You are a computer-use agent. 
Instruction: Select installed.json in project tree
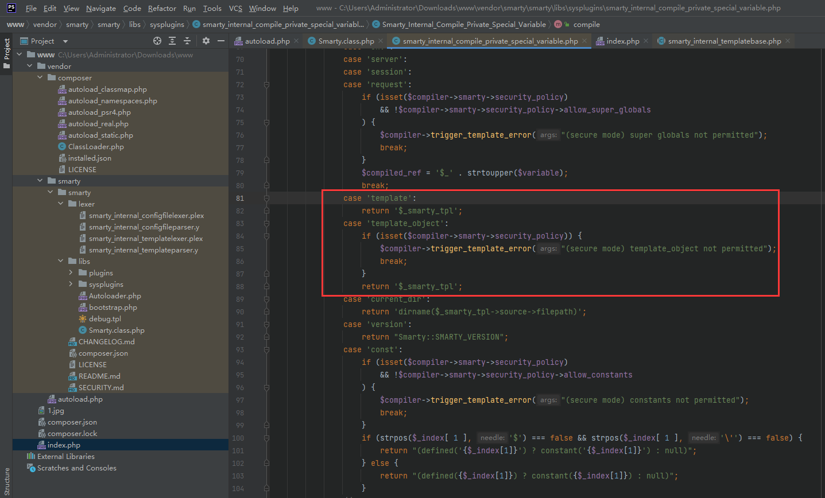pyautogui.click(x=90, y=158)
